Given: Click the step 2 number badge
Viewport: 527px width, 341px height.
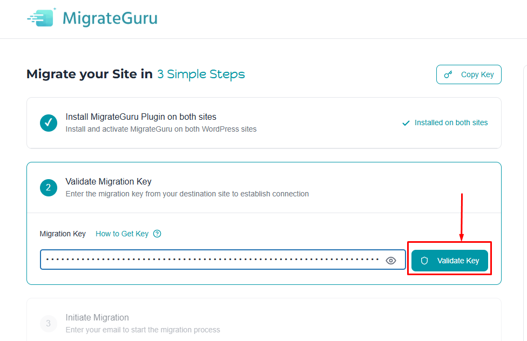Looking at the screenshot, I should (x=49, y=187).
